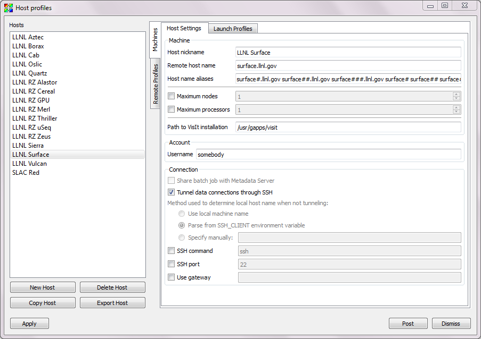Enable the SSH port checkbox
Viewport: 481px width, 339px height.
point(171,264)
